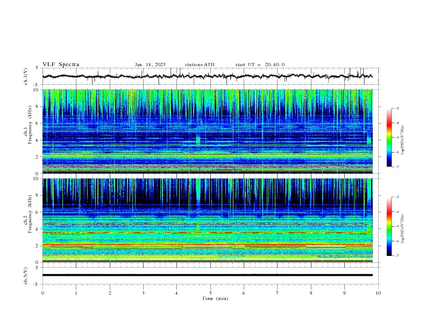Screen dimensions: 426x329
Task: Click time-axis tick label "9"
Action: pos(344,293)
